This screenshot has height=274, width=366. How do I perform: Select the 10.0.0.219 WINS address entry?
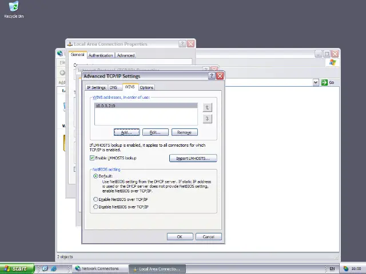[106, 106]
